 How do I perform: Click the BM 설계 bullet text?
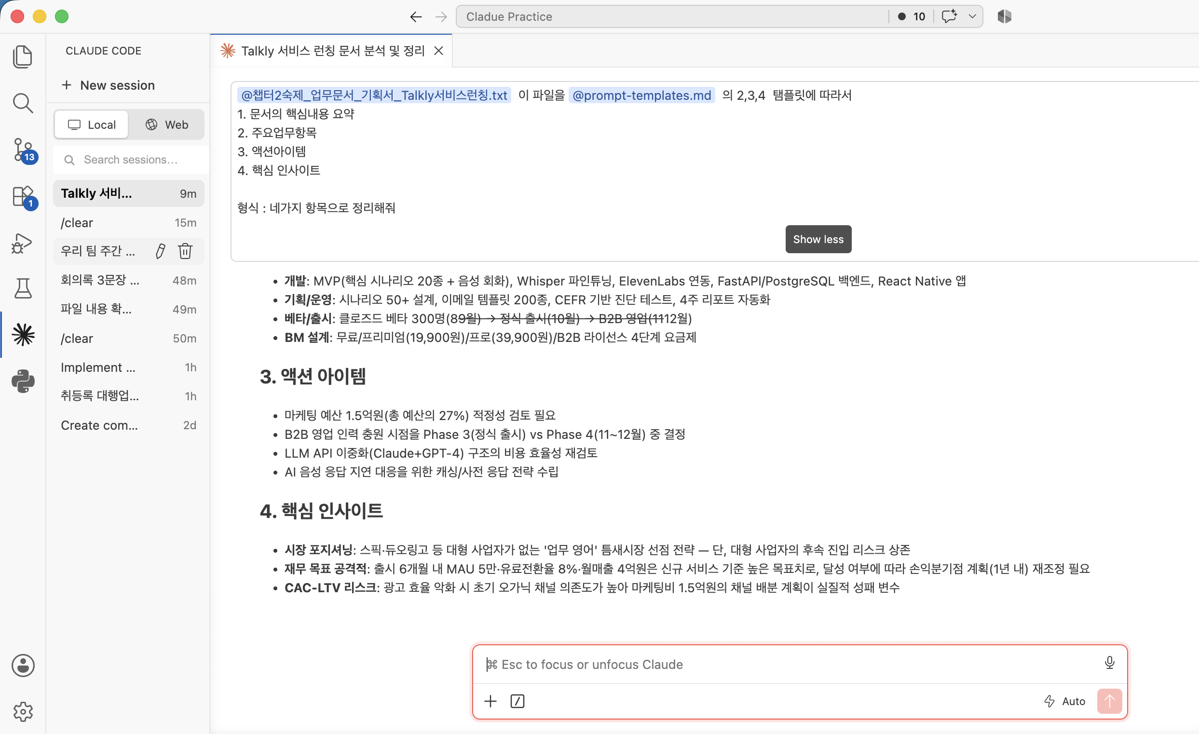[x=490, y=337]
